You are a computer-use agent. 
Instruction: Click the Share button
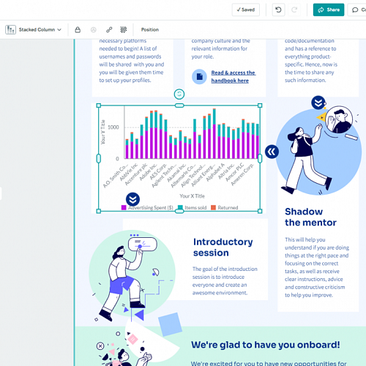tap(329, 10)
